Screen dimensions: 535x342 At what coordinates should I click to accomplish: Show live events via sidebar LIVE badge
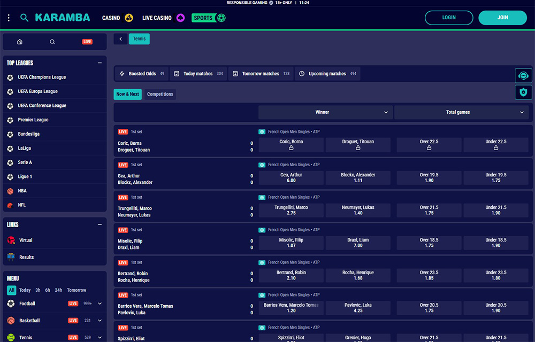[x=87, y=42]
